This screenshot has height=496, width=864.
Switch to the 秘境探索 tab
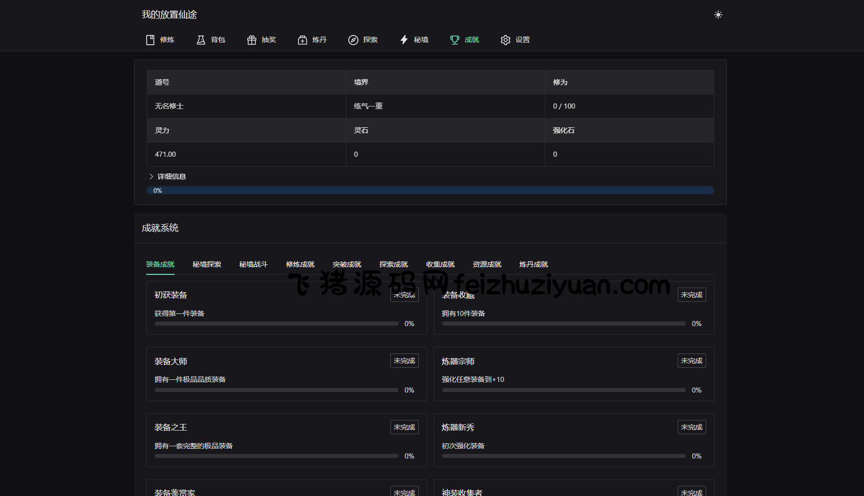(x=207, y=264)
